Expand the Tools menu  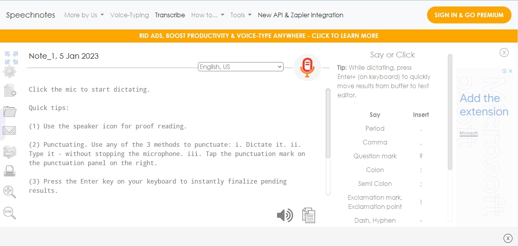click(241, 15)
